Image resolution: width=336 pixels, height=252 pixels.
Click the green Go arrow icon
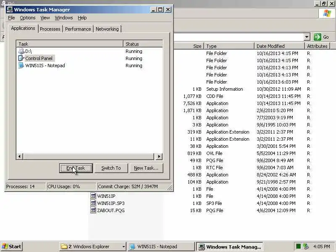point(318,37)
